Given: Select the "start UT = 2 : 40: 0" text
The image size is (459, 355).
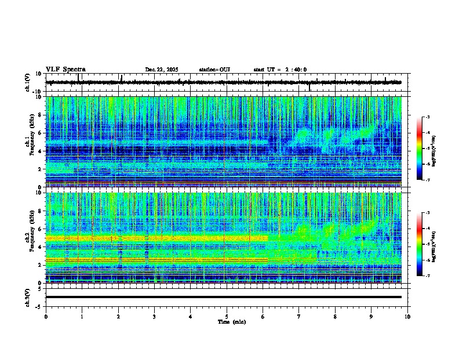Looking at the screenshot, I should tap(280, 70).
